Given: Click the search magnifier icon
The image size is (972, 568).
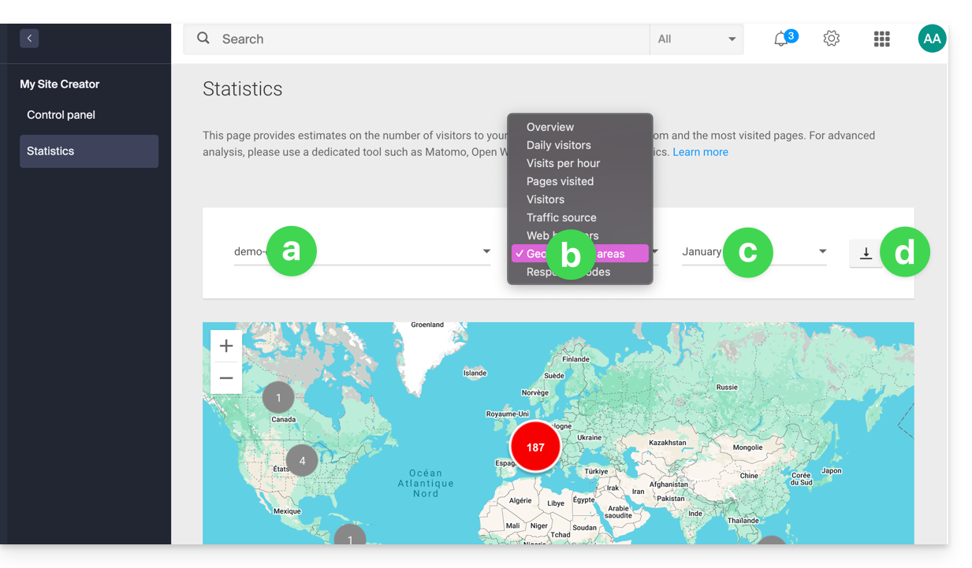Looking at the screenshot, I should coord(203,39).
